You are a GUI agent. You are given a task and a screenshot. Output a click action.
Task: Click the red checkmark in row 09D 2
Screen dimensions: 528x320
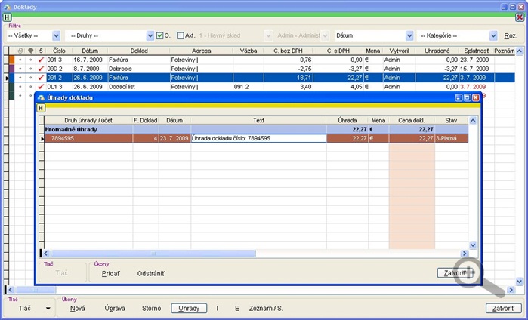[x=41, y=69]
